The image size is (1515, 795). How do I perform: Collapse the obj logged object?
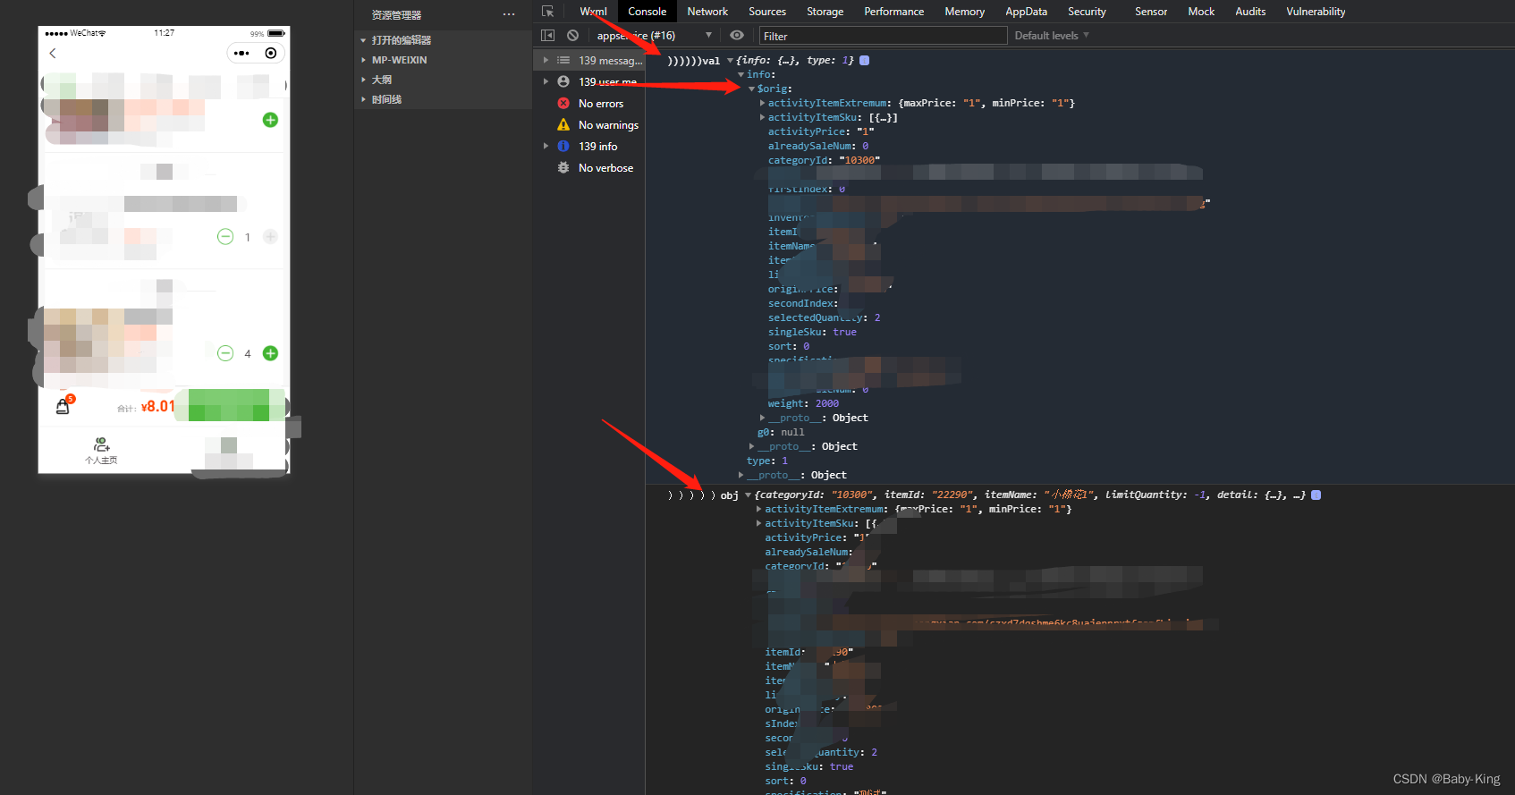click(x=748, y=495)
